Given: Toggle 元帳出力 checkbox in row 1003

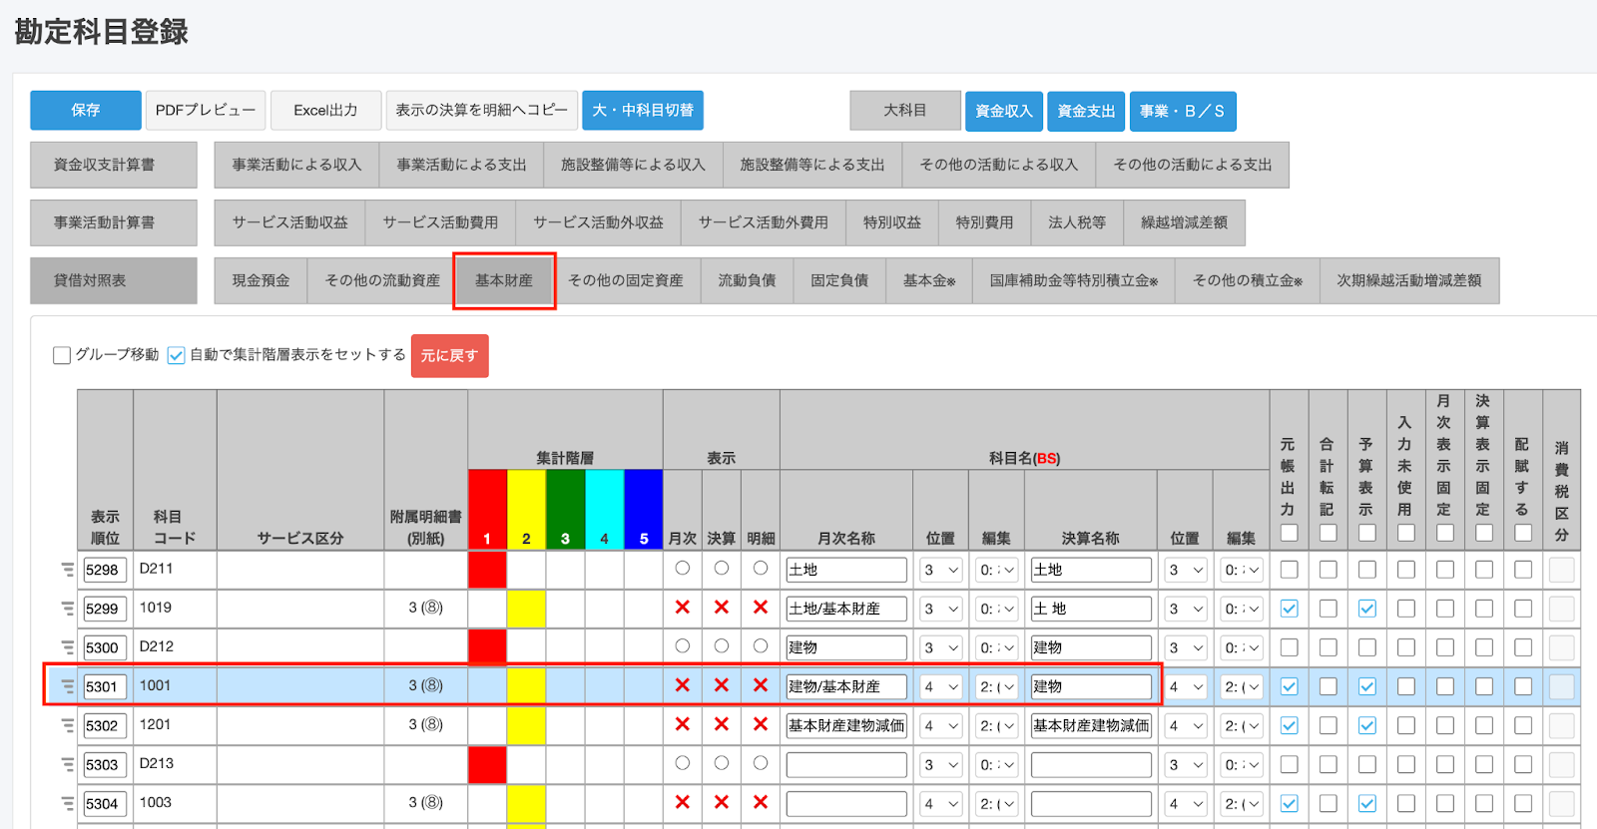Looking at the screenshot, I should [x=1290, y=803].
